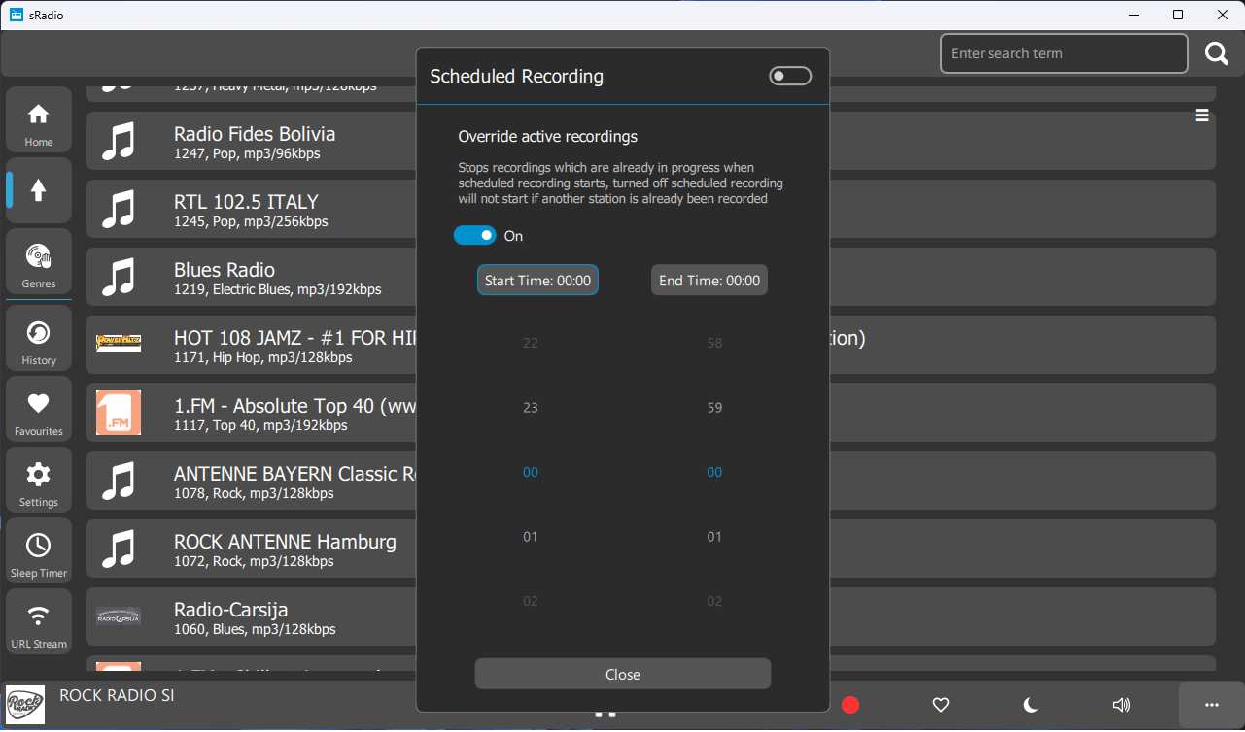Open the Genres sidebar section

point(39,263)
